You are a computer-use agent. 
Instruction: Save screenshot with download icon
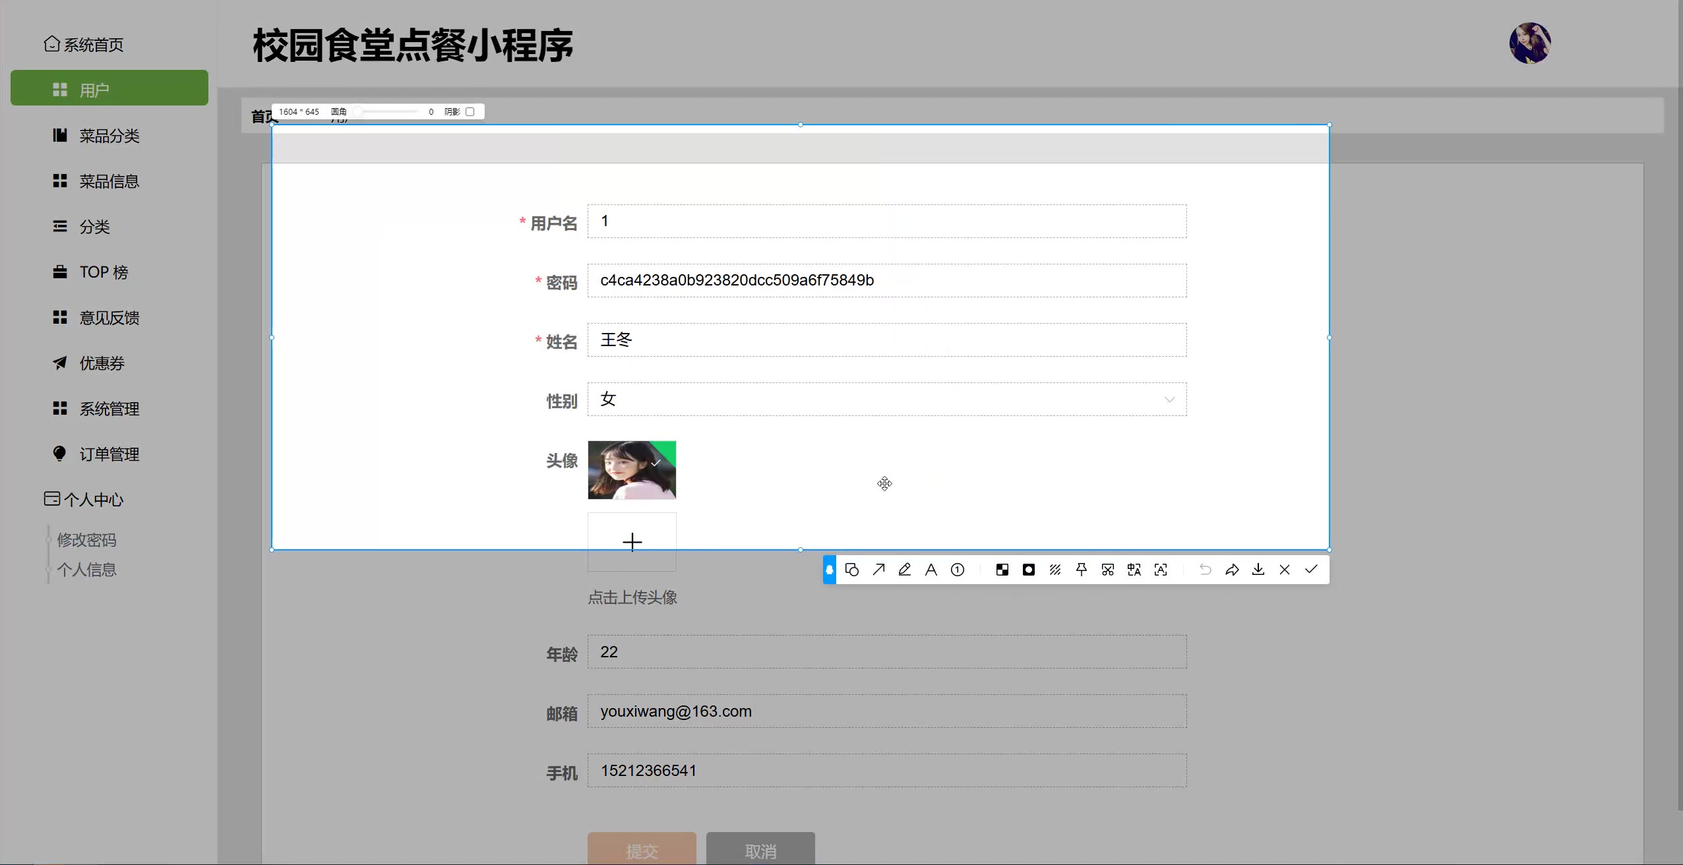pyautogui.click(x=1258, y=570)
